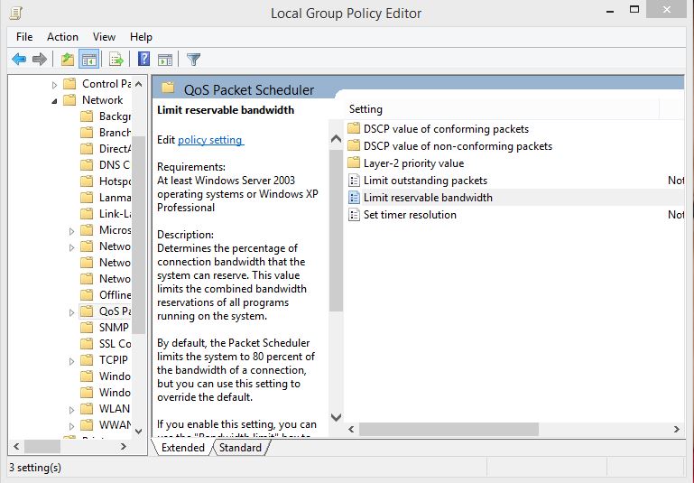Click the Forward arrow toolbar icon
Image resolution: width=694 pixels, height=483 pixels.
pyautogui.click(x=40, y=59)
